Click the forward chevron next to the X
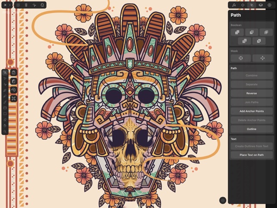277x208 pixels. click(x=10, y=5)
